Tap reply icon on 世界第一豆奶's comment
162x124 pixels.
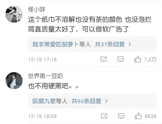[121, 116]
